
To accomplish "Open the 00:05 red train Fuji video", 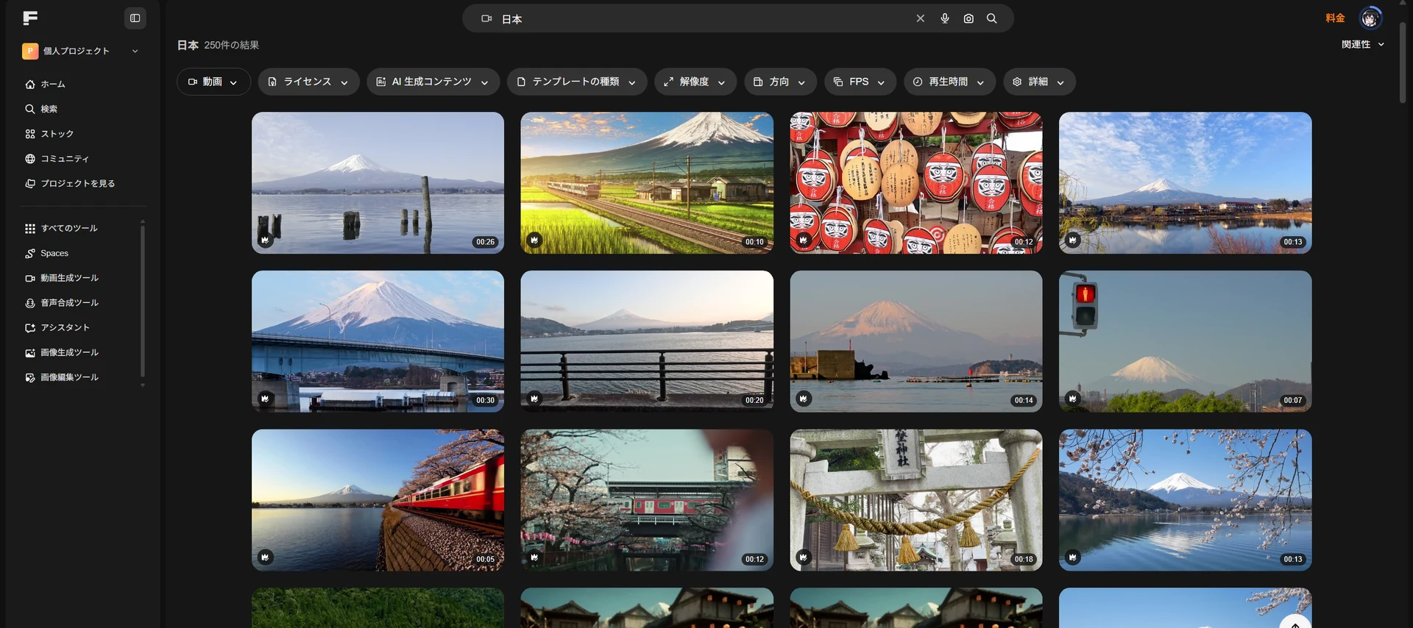I will [378, 500].
